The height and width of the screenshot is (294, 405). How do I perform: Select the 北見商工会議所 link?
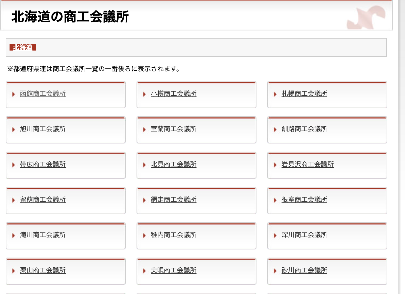[x=174, y=164]
